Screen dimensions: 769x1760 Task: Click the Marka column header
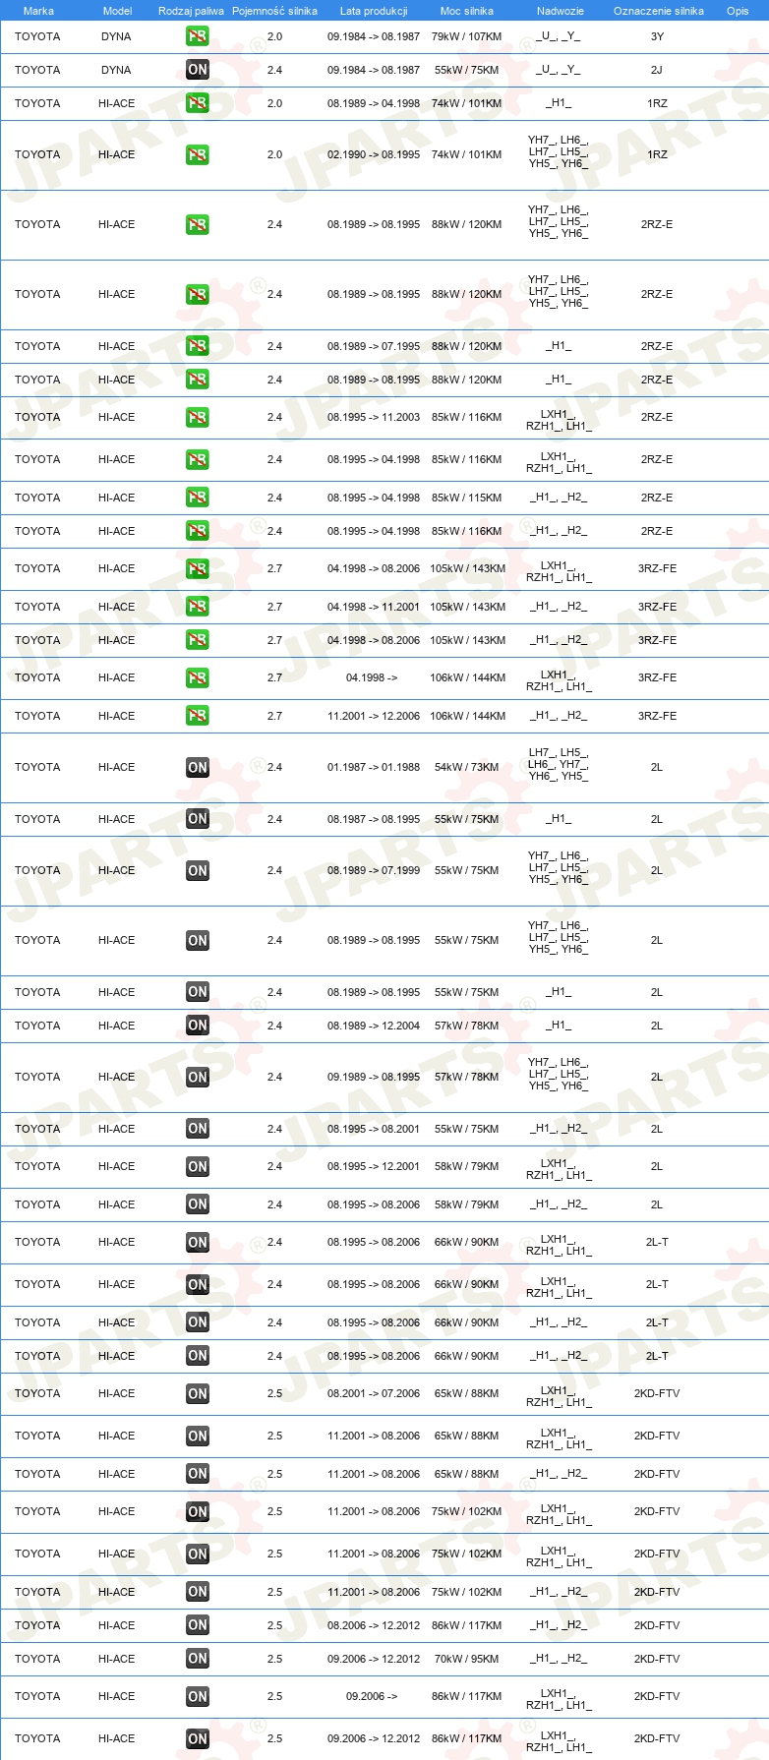(x=38, y=11)
